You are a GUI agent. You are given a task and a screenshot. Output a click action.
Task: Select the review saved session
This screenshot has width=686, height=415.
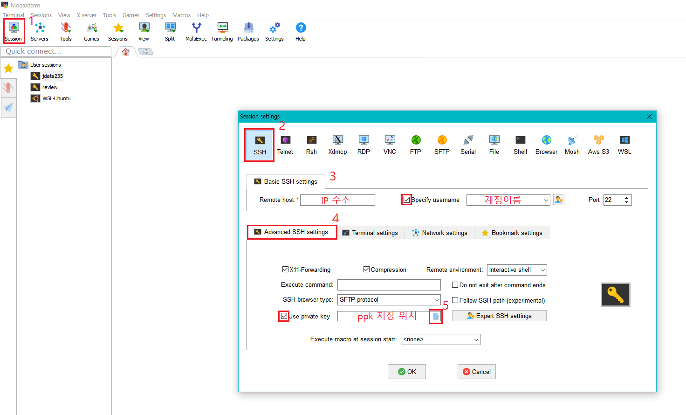50,87
